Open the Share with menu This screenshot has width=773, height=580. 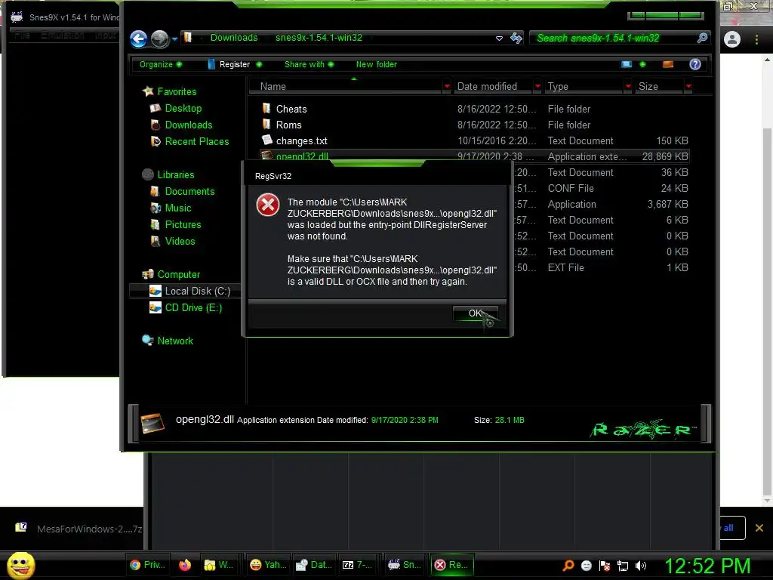[309, 64]
